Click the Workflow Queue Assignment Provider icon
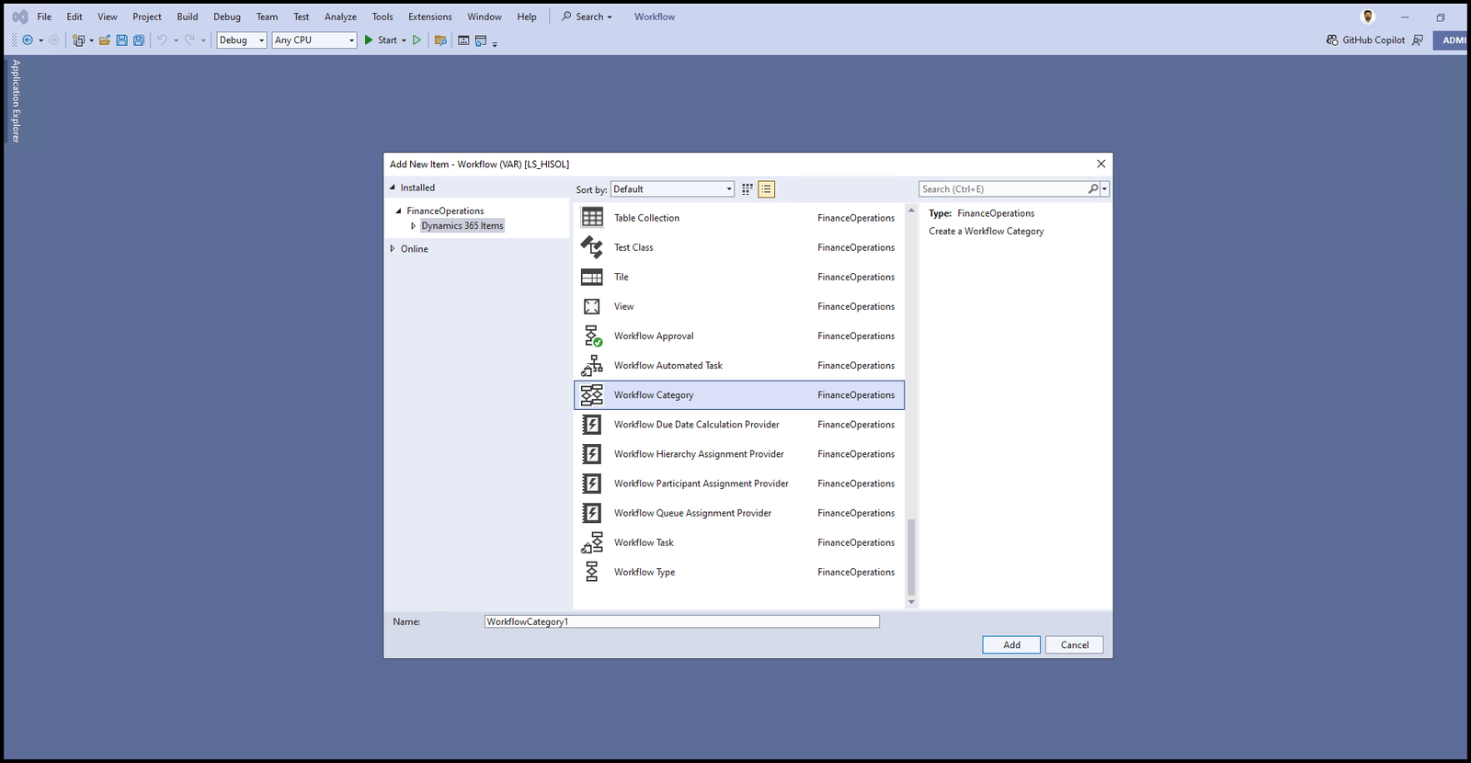The height and width of the screenshot is (763, 1471). point(592,512)
